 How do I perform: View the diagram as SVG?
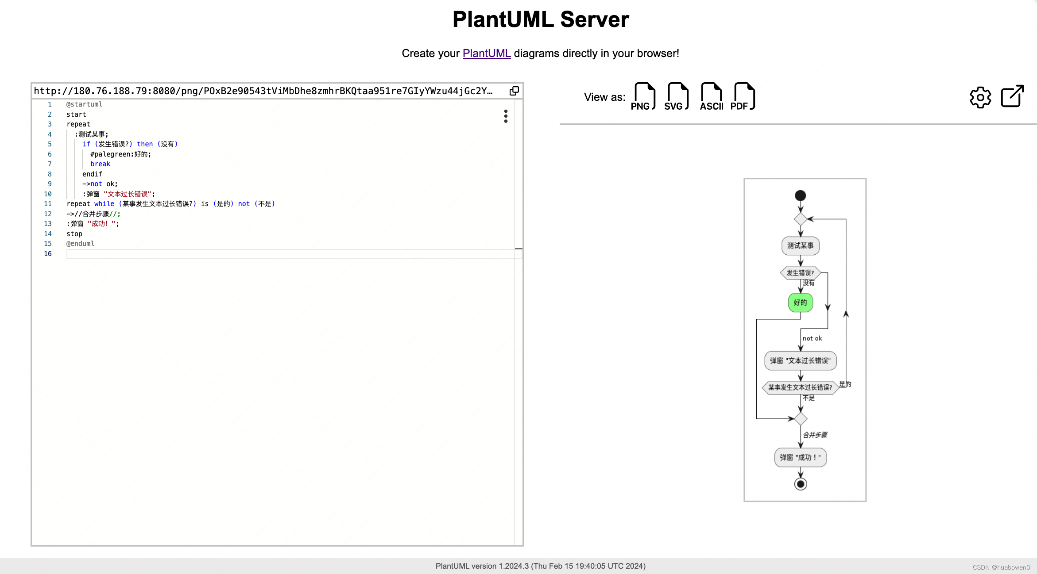[x=676, y=96]
